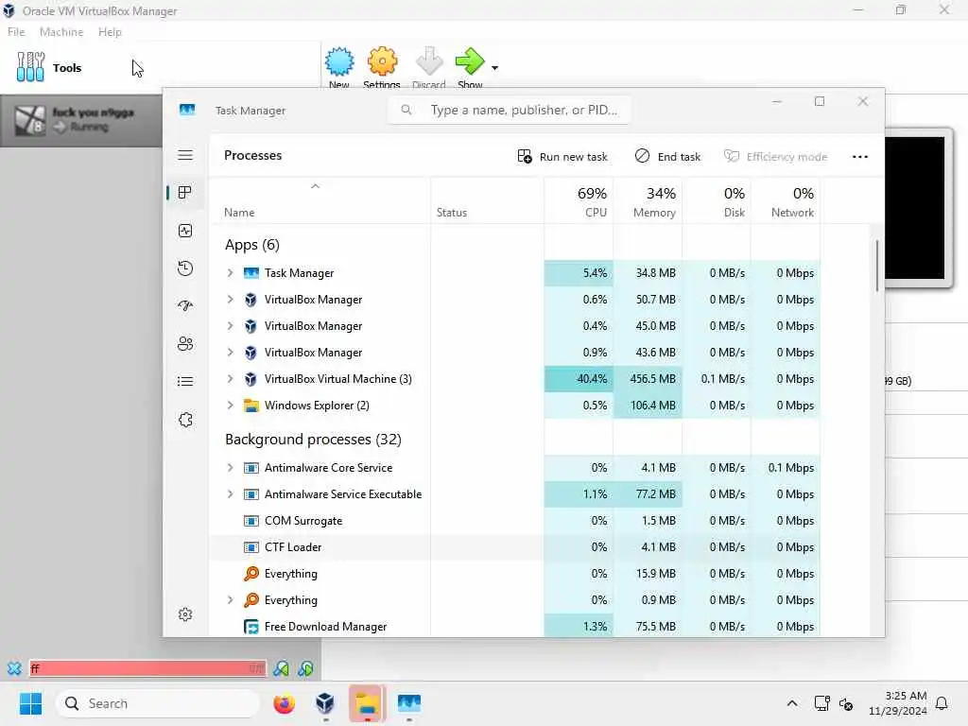
Task: Click End task button
Action: (x=667, y=157)
